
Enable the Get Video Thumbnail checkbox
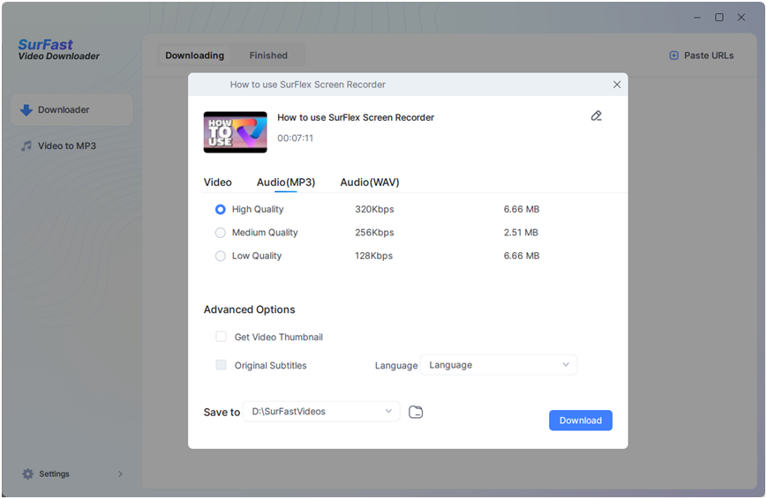[222, 337]
